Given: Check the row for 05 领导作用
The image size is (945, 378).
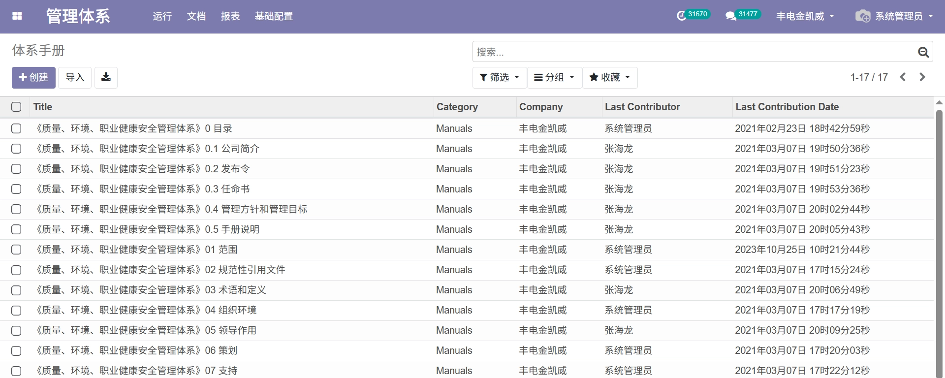Looking at the screenshot, I should click(16, 330).
